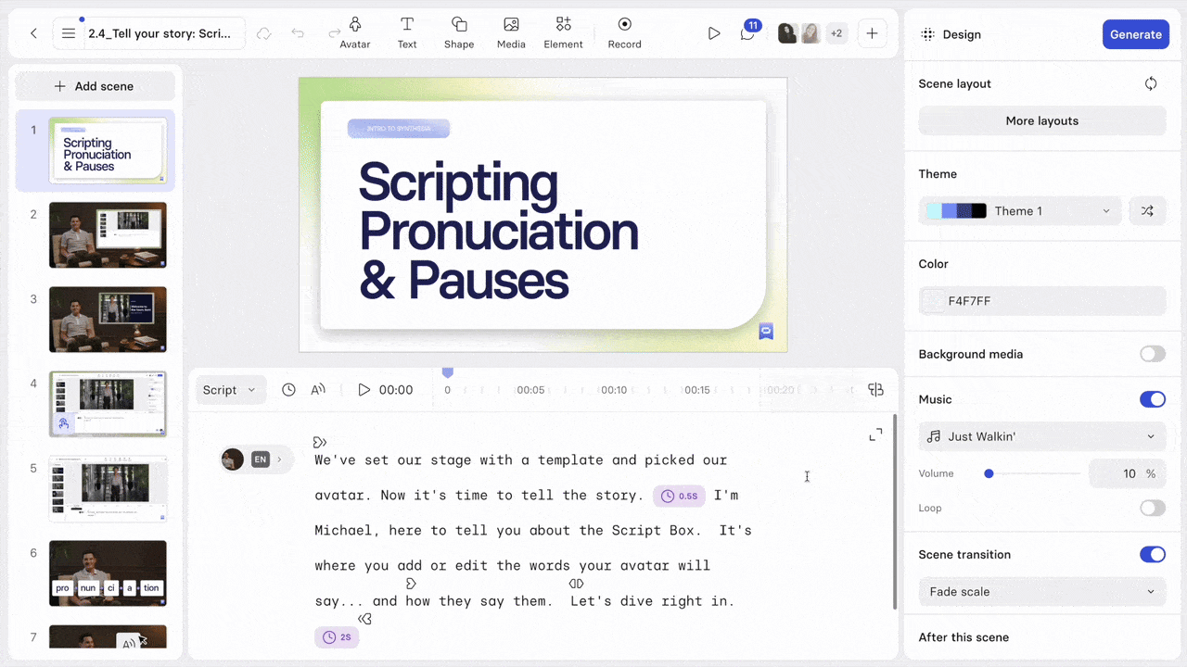Click the undo arrow

coord(298,33)
